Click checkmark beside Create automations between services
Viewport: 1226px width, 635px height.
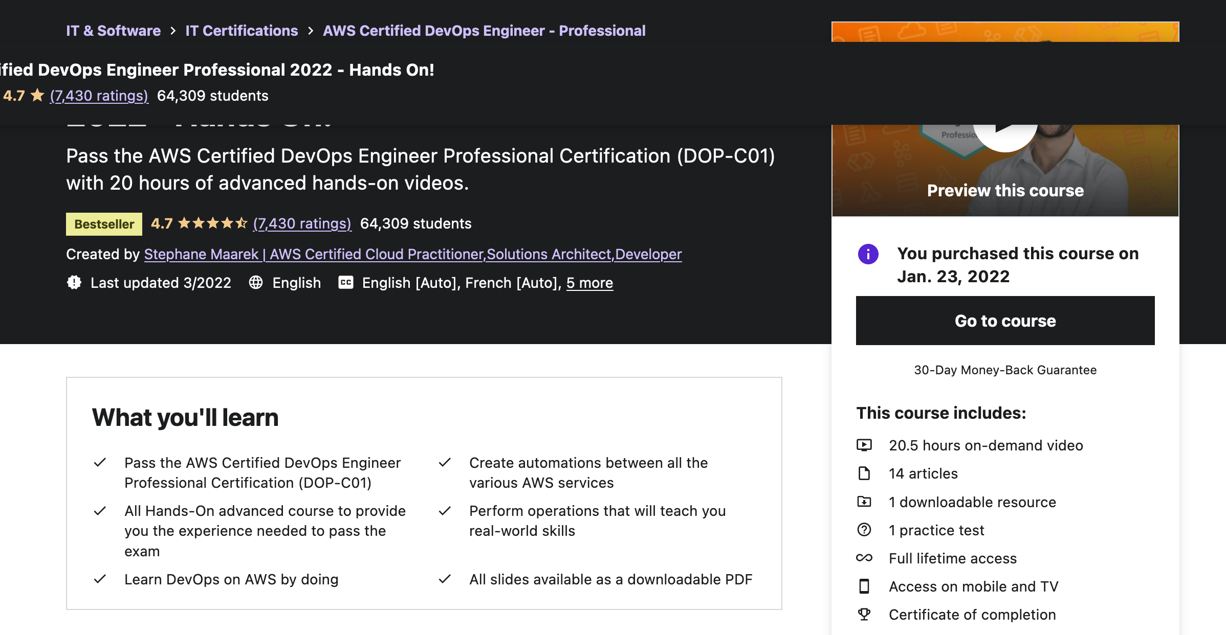[445, 462]
